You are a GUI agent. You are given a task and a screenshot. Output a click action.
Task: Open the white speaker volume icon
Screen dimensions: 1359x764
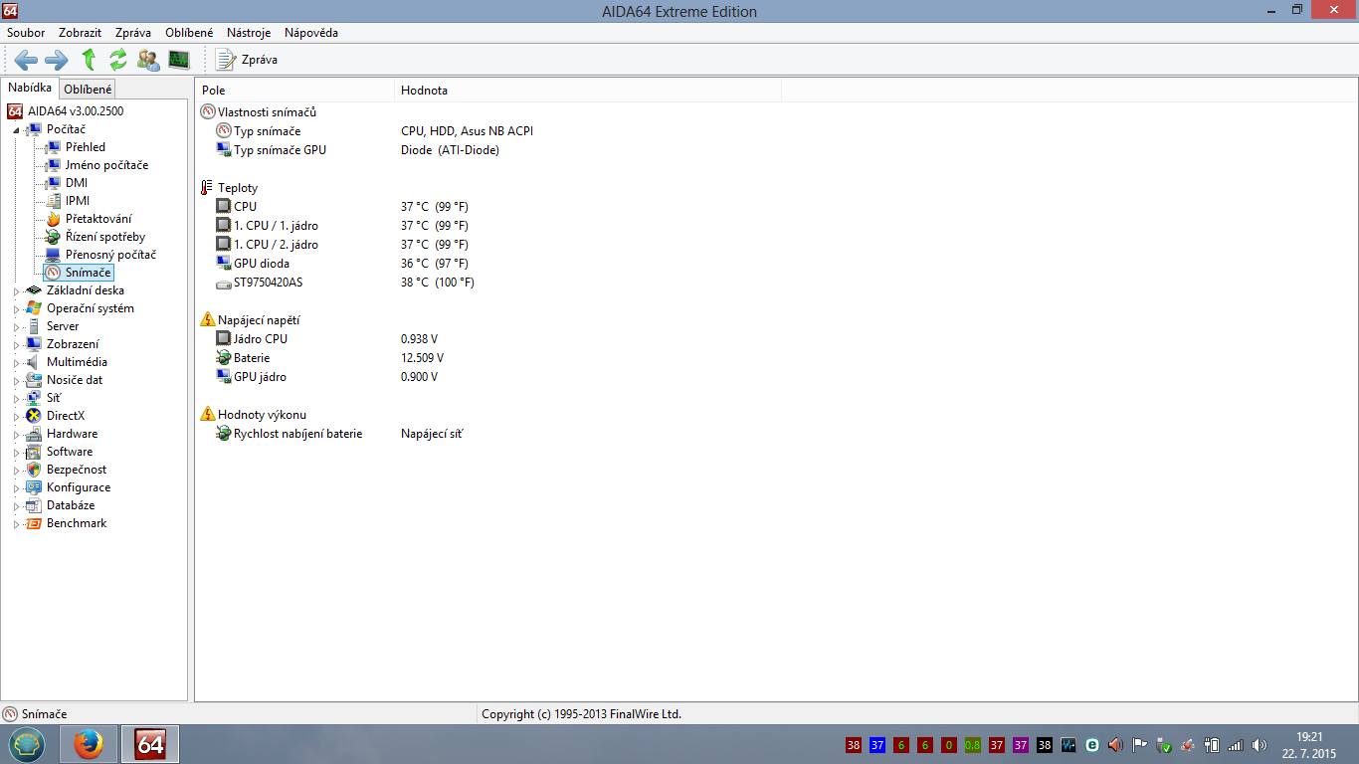[1260, 745]
